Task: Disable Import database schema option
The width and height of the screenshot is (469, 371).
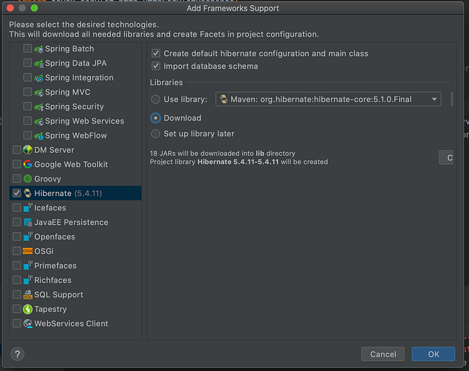Action: (x=156, y=66)
